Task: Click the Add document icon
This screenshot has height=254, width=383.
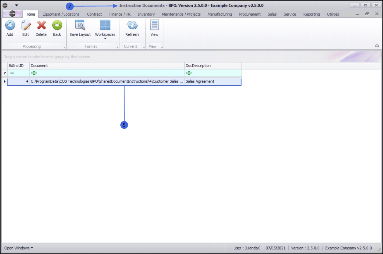Action: 10,25
